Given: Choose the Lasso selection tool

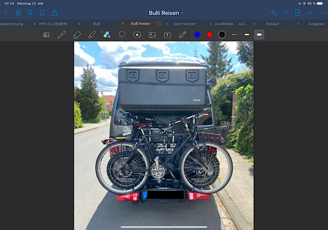Looking at the screenshot, I should [122, 34].
